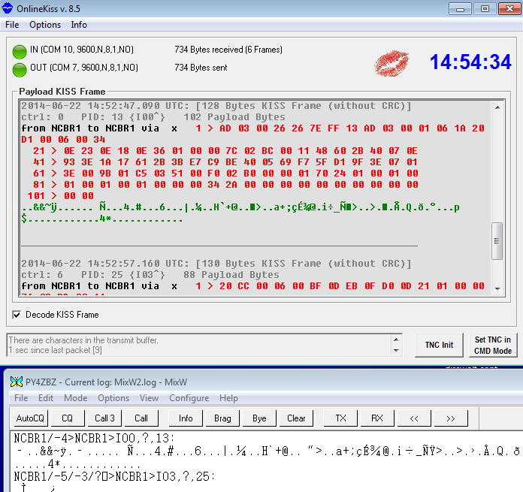Click the Bye macro button
Screen dimensions: 523x492
point(259,418)
